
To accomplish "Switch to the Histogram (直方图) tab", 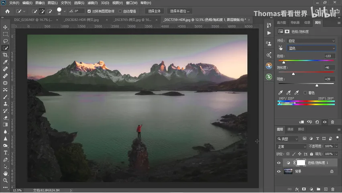I will click(281, 23).
